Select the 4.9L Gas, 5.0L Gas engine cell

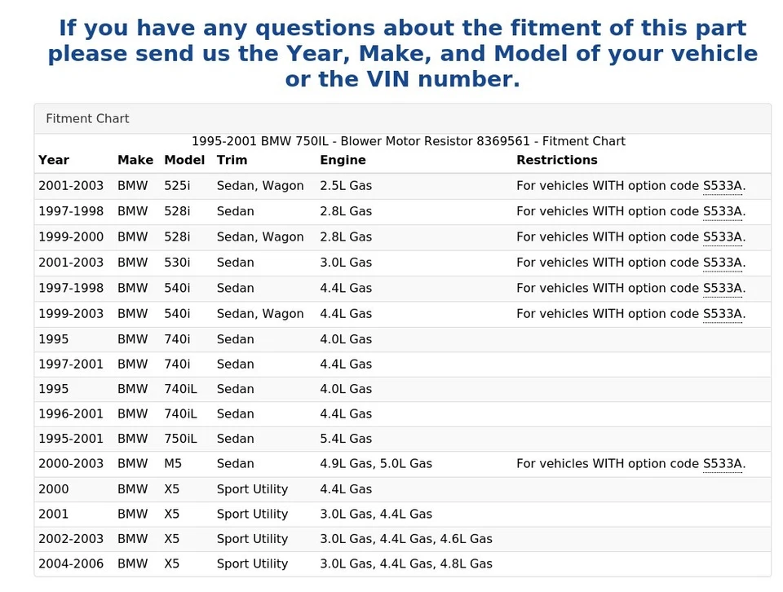(x=376, y=464)
